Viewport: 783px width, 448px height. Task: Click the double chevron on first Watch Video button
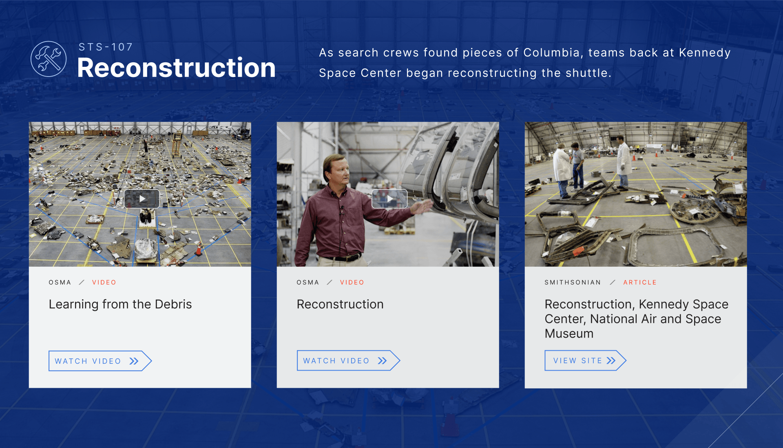tap(134, 361)
